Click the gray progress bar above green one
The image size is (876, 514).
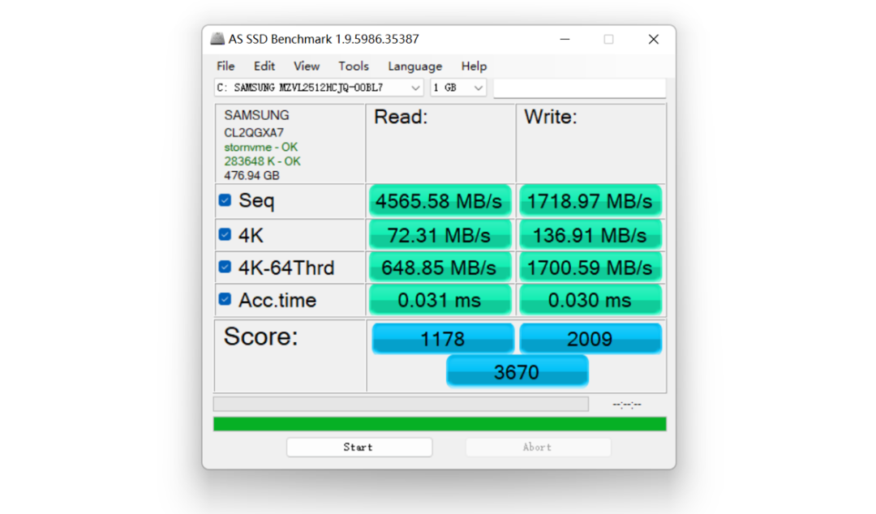pos(401,404)
